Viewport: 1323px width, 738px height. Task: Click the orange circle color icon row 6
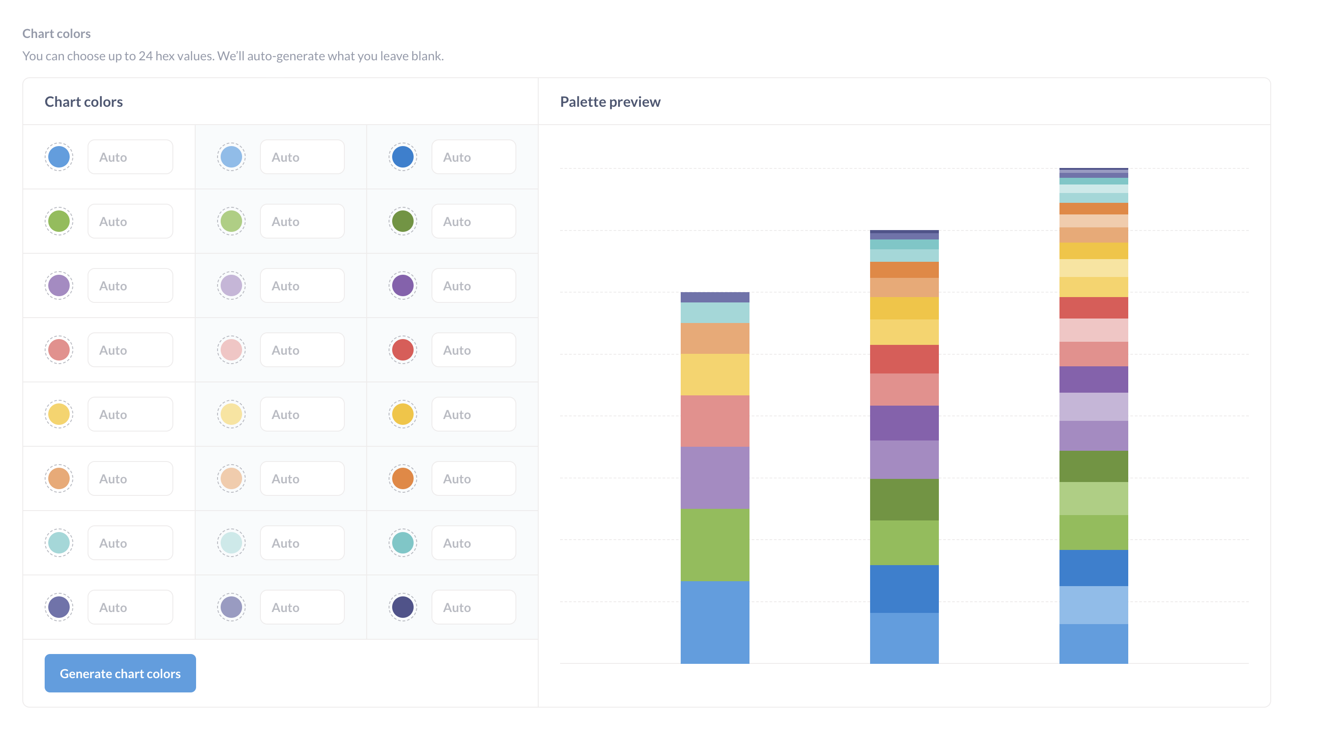click(60, 478)
